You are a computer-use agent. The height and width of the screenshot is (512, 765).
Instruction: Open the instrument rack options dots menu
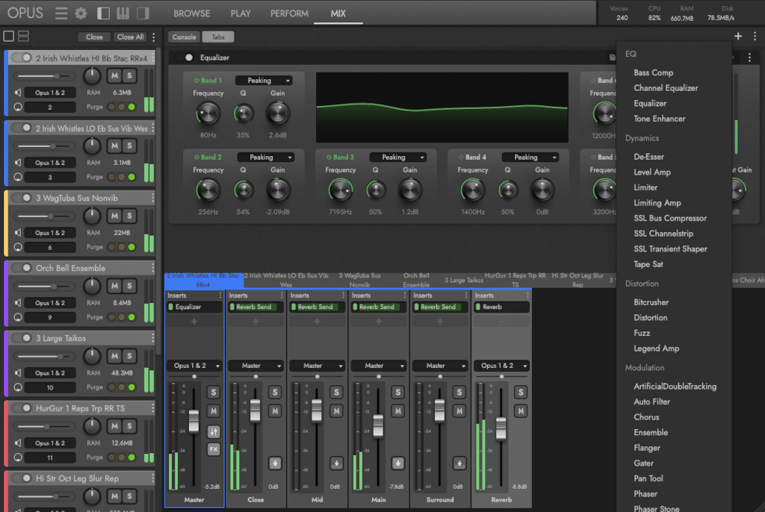(154, 37)
